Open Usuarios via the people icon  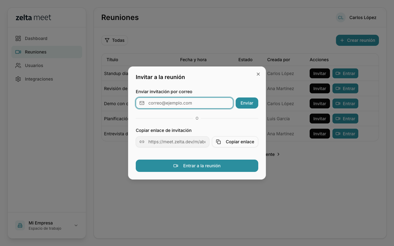click(18, 65)
